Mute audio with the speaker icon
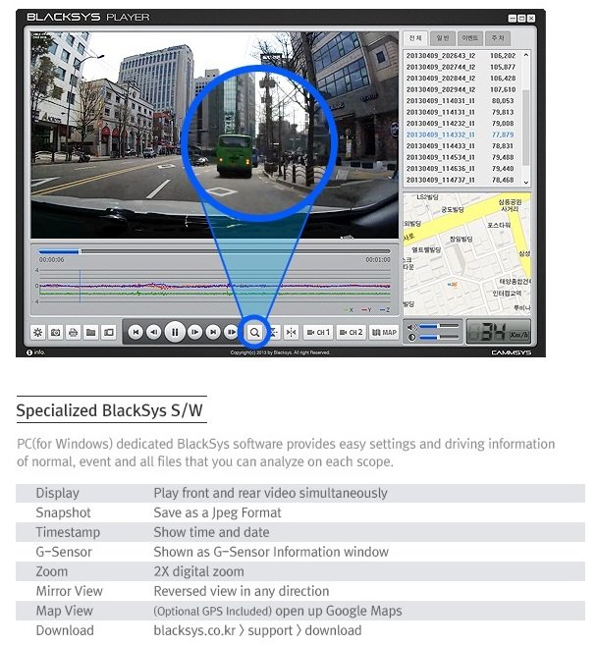The width and height of the screenshot is (596, 646). click(x=411, y=327)
